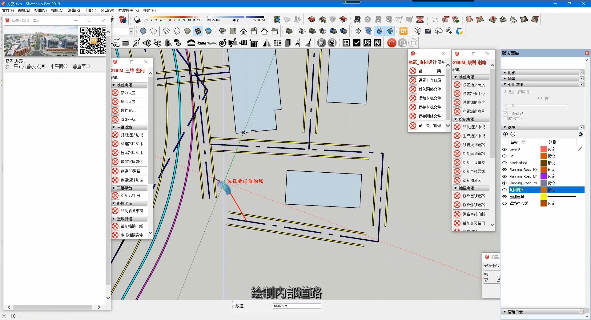Click the mirror tool icon

267,43
